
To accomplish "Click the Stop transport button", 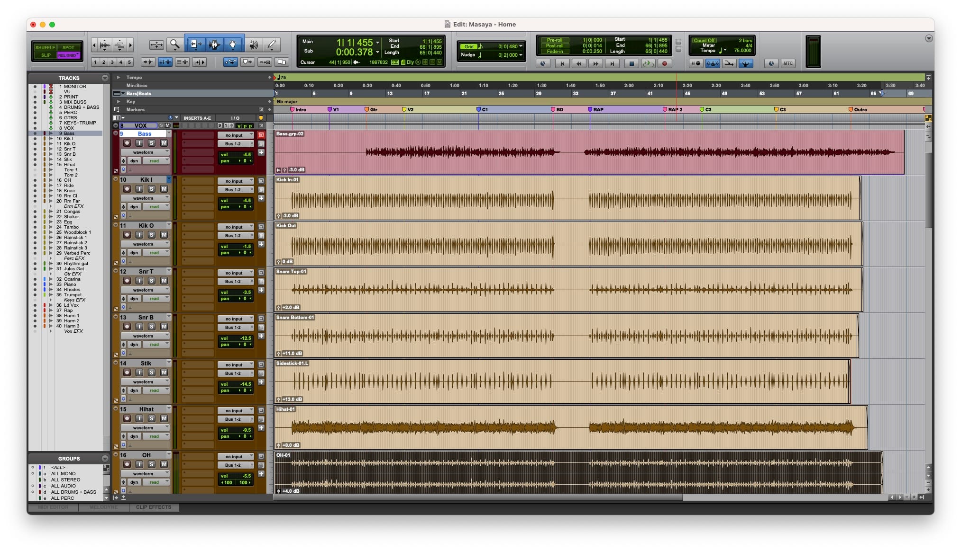I will [x=631, y=63].
